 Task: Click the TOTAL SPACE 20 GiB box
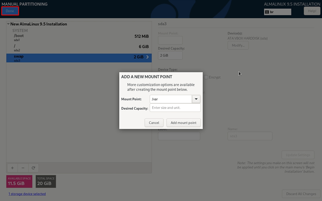pos(46,181)
